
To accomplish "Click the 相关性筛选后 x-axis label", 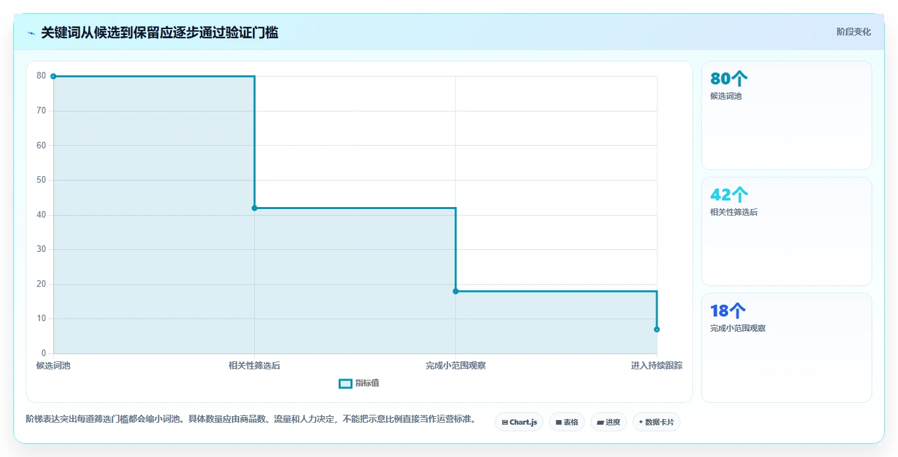I will click(254, 365).
